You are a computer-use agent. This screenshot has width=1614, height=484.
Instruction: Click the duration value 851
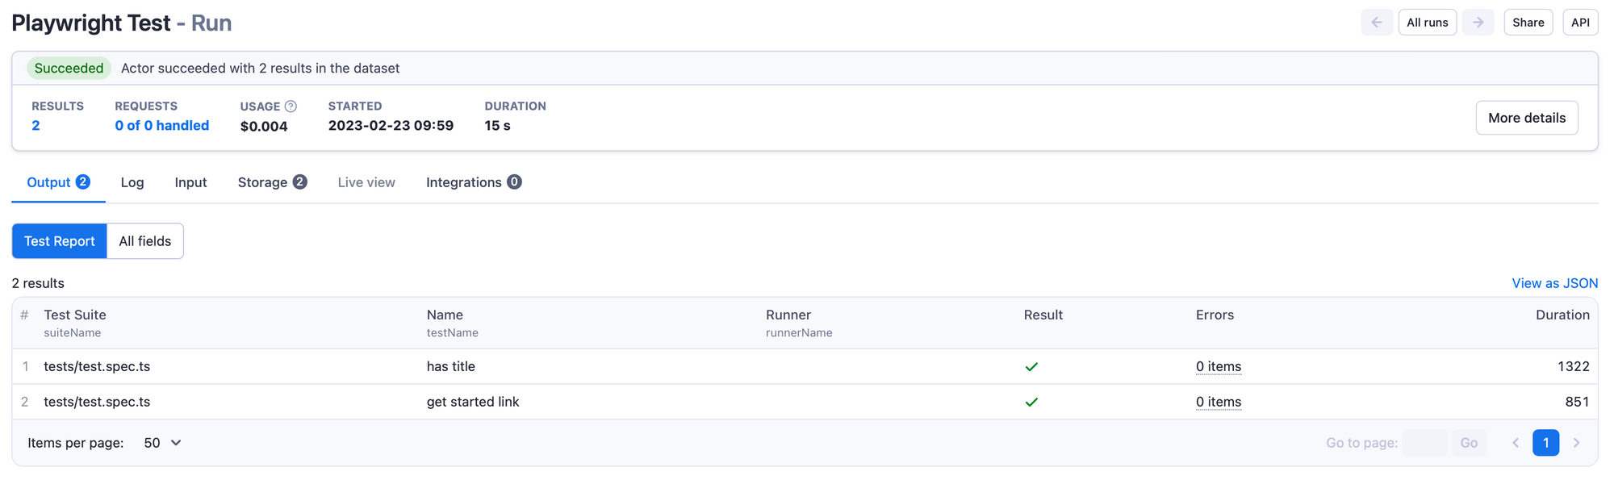tap(1578, 402)
